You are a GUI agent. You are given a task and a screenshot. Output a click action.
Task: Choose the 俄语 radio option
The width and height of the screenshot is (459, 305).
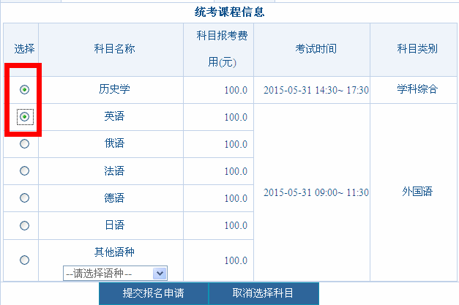(25, 144)
